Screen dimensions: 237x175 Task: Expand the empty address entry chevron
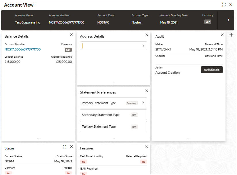coord(143,46)
